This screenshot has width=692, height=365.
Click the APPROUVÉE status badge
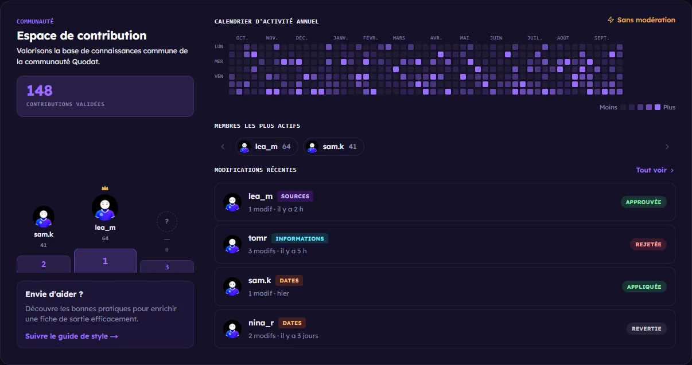pyautogui.click(x=643, y=202)
